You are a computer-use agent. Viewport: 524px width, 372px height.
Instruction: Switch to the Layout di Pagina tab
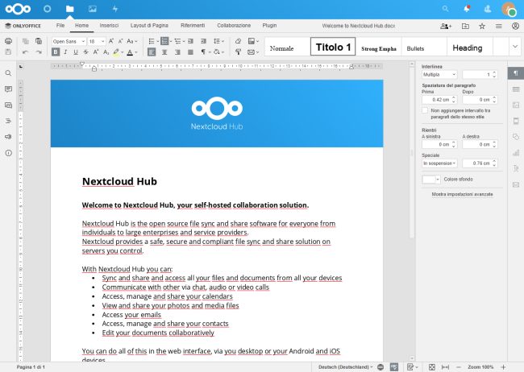149,26
